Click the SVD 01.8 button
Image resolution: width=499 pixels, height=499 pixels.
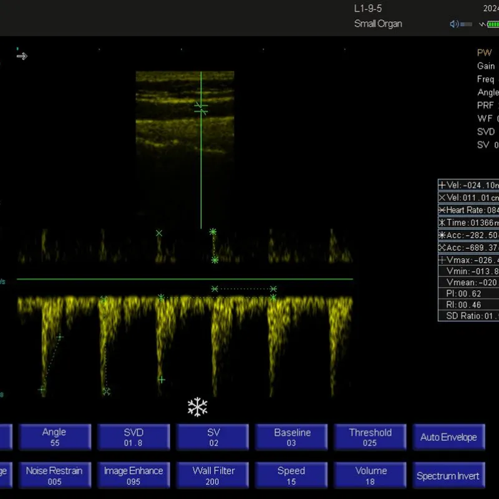tap(133, 437)
